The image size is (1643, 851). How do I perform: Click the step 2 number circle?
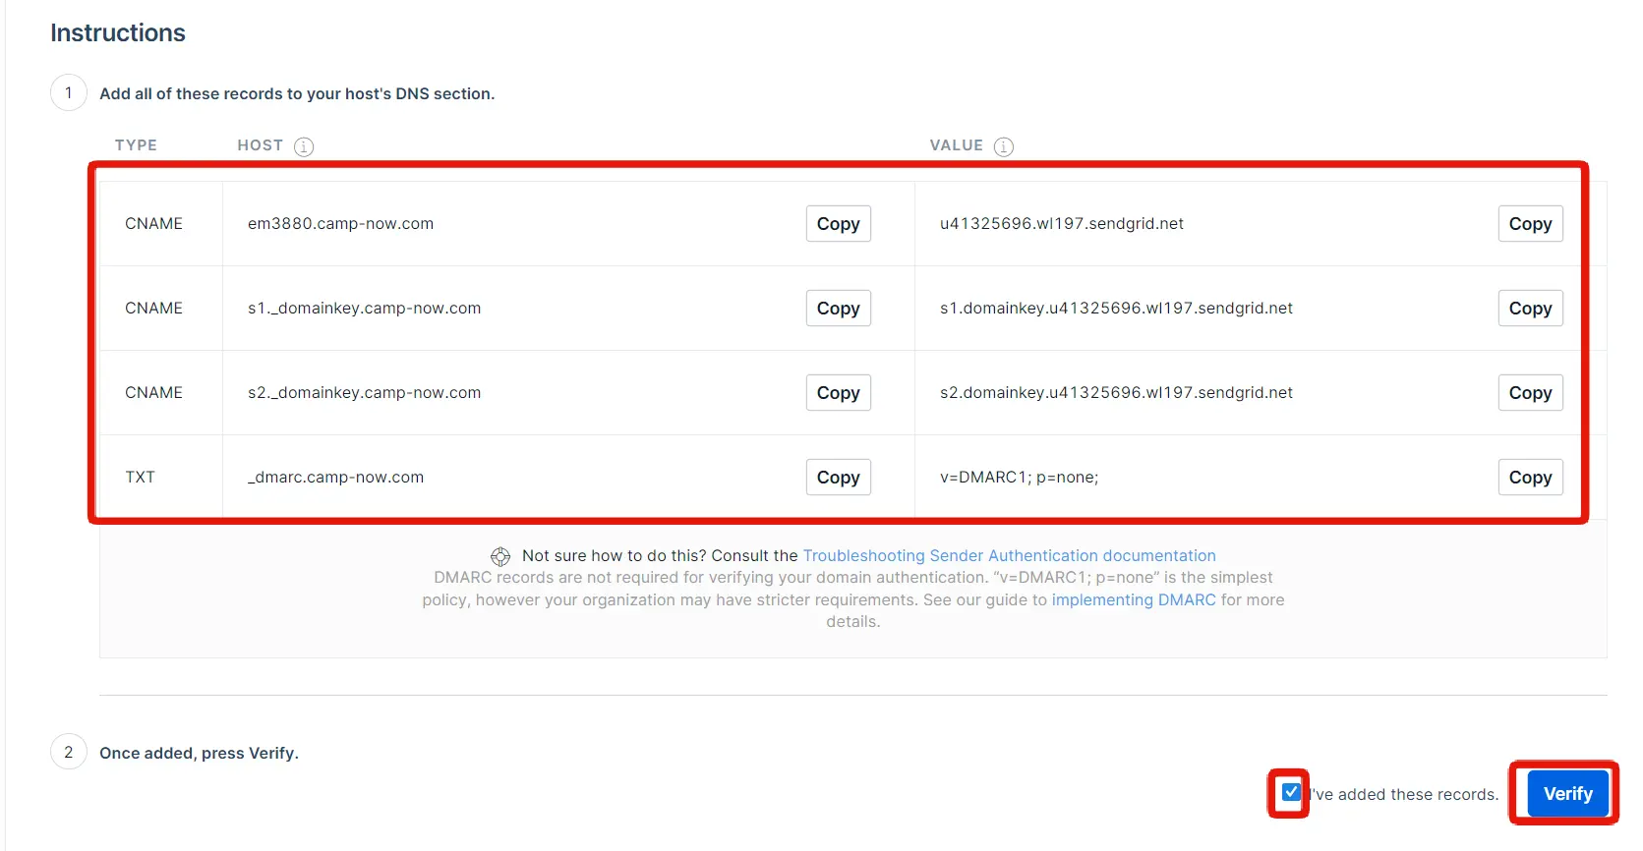coord(69,753)
